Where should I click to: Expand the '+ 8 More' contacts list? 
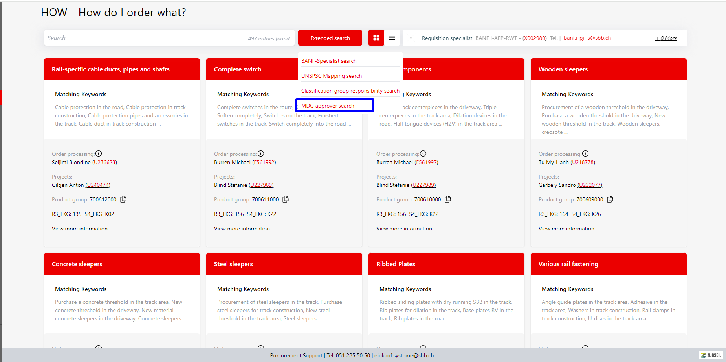pyautogui.click(x=666, y=38)
